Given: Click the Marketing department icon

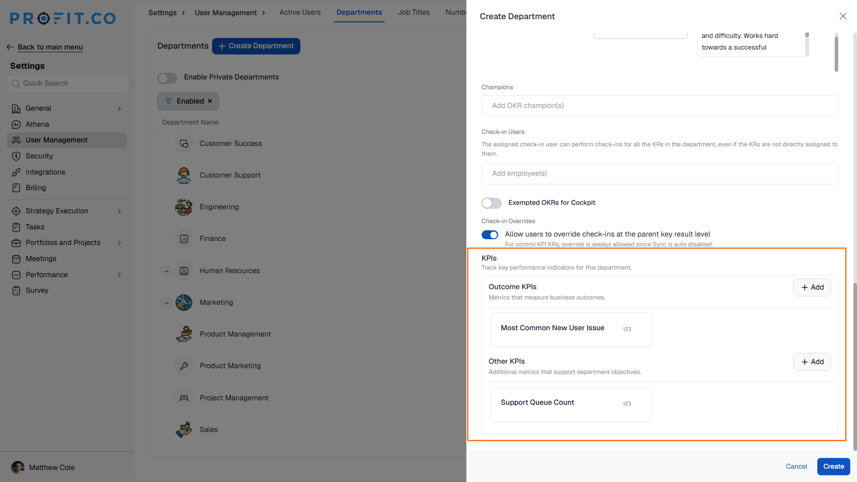Looking at the screenshot, I should tap(184, 303).
